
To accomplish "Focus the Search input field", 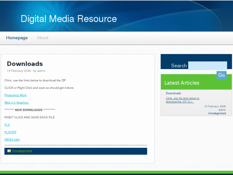I will tap(208, 66).
